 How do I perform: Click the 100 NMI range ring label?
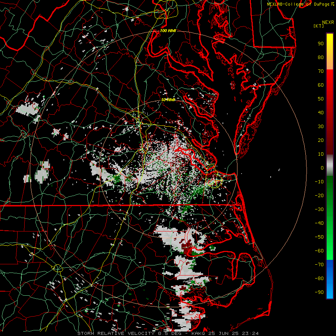click(168, 31)
